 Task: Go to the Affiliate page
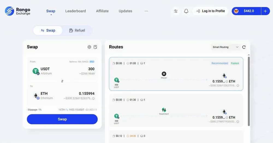click(102, 11)
